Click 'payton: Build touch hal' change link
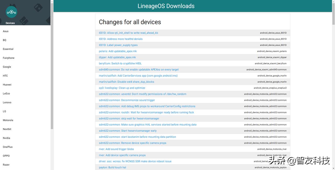This screenshot has height=170, width=335. 112,167
